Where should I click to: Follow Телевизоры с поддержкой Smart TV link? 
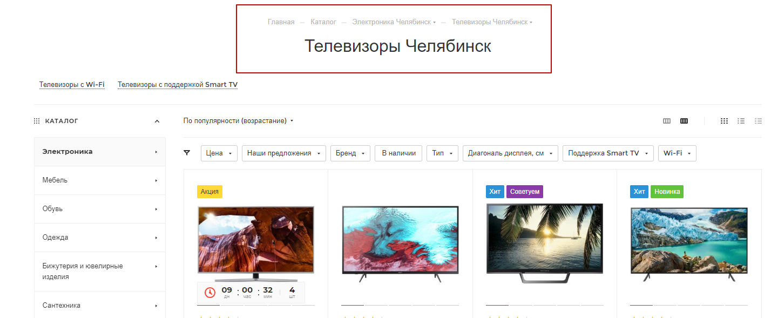click(178, 85)
